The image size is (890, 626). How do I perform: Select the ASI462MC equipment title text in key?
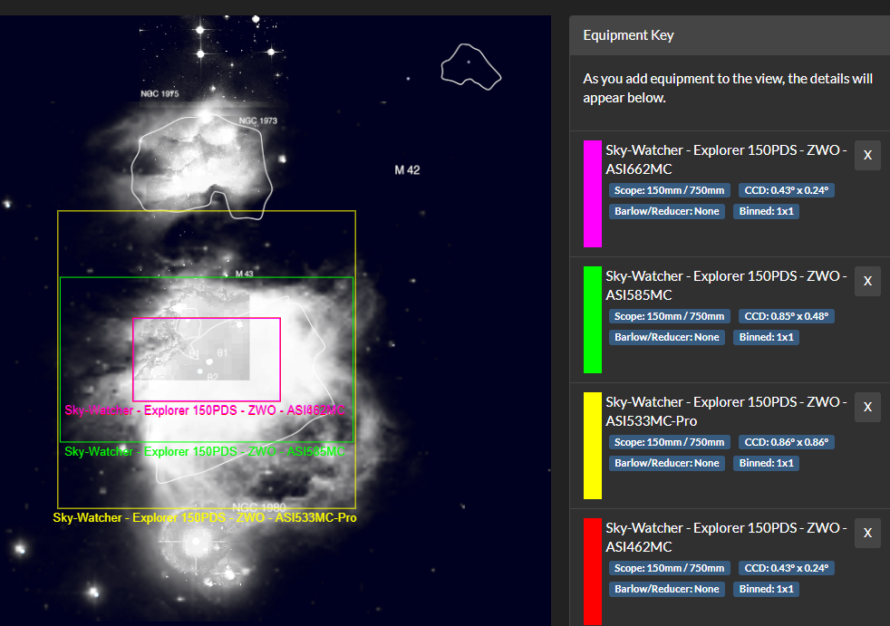(x=726, y=537)
